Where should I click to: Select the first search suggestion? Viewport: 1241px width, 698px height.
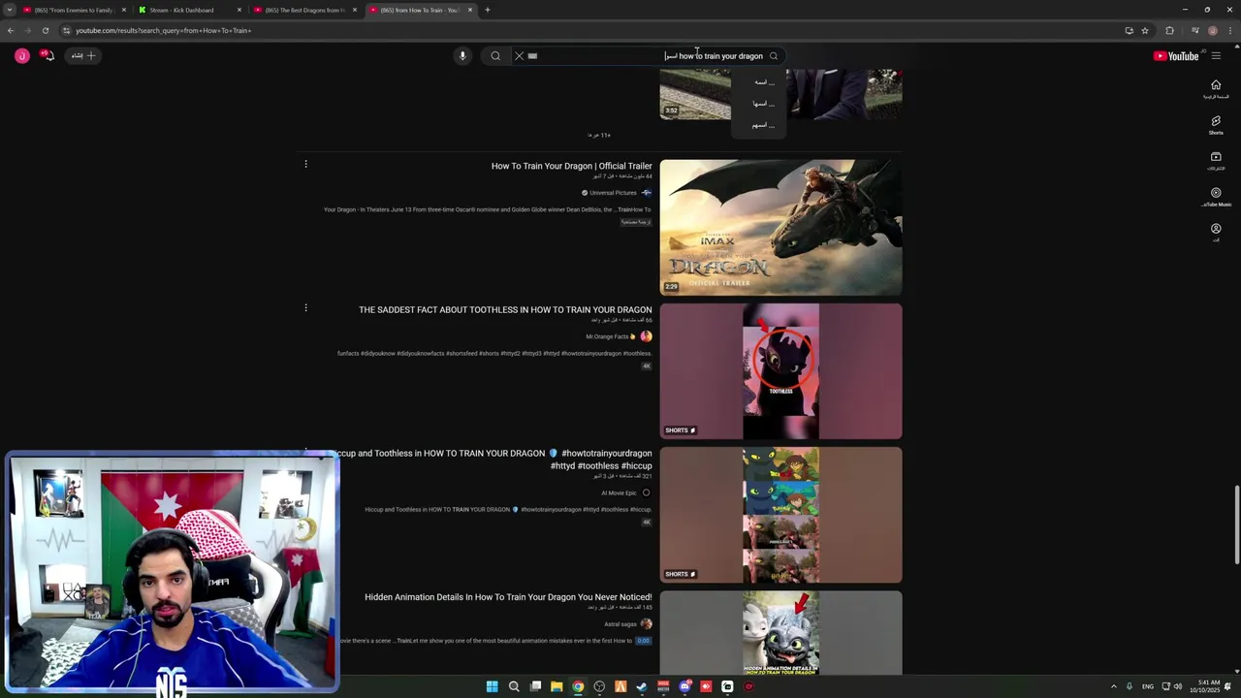(764, 82)
